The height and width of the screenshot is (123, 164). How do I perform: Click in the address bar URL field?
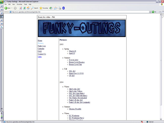click(76, 12)
